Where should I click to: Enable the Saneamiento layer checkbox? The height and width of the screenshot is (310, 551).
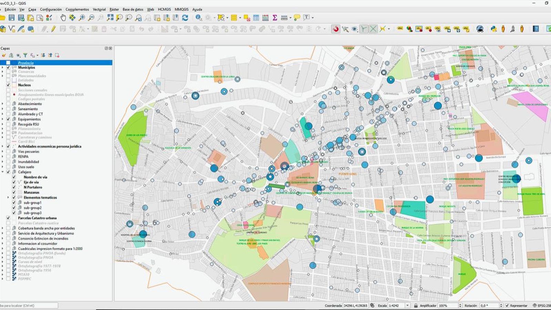pyautogui.click(x=8, y=109)
